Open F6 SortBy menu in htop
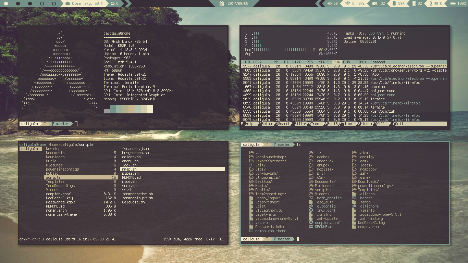Viewport: 468px width, 263px height. [331, 124]
